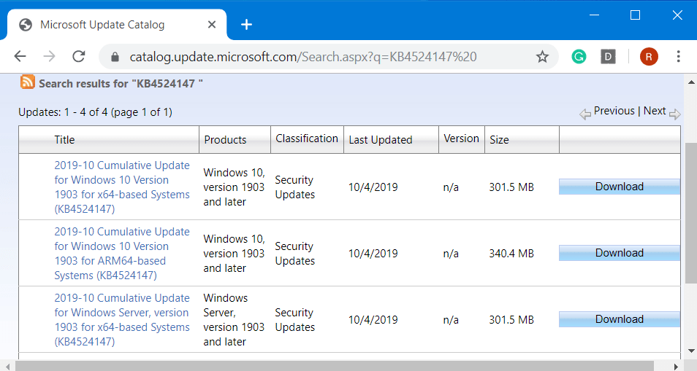Sort results by the Title column header

(x=64, y=140)
